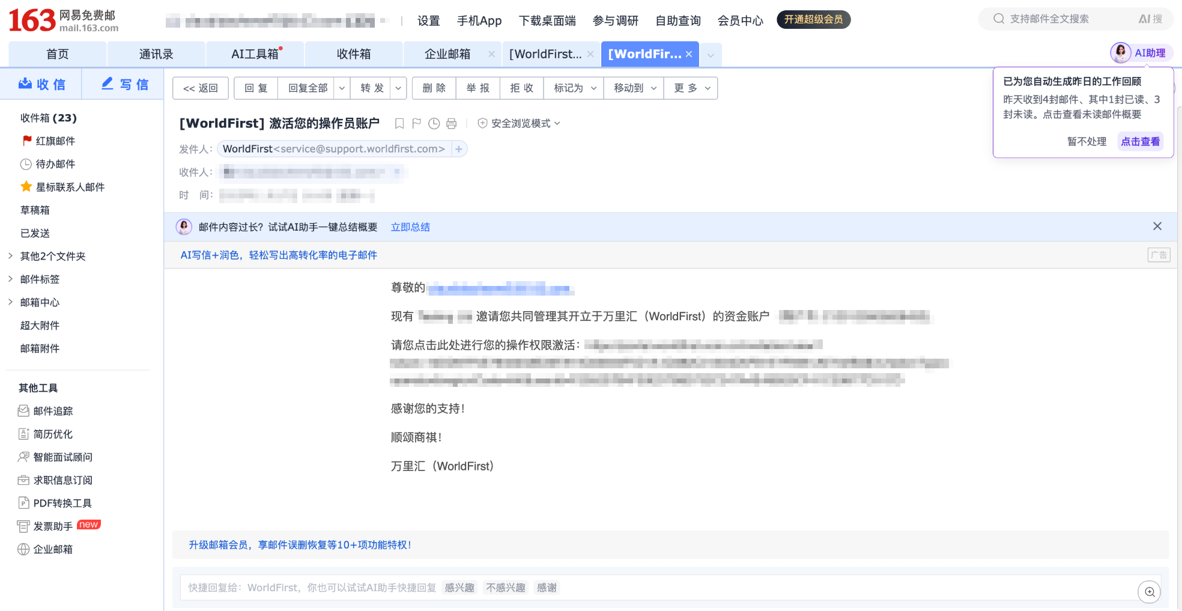Close the 企业邮箱 tab
The height and width of the screenshot is (611, 1182).
click(x=492, y=54)
